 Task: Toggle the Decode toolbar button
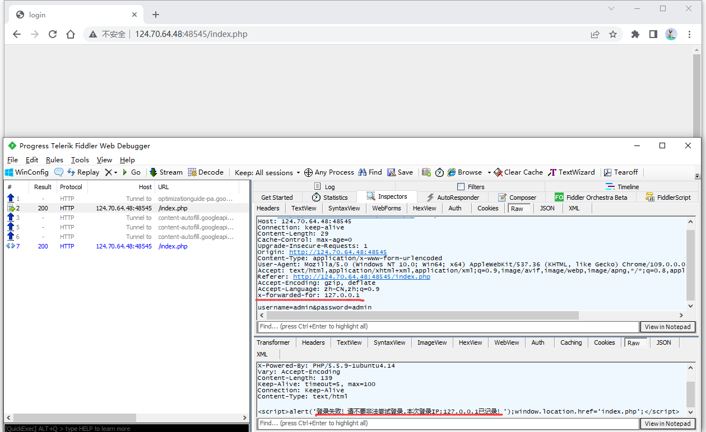pyautogui.click(x=206, y=172)
